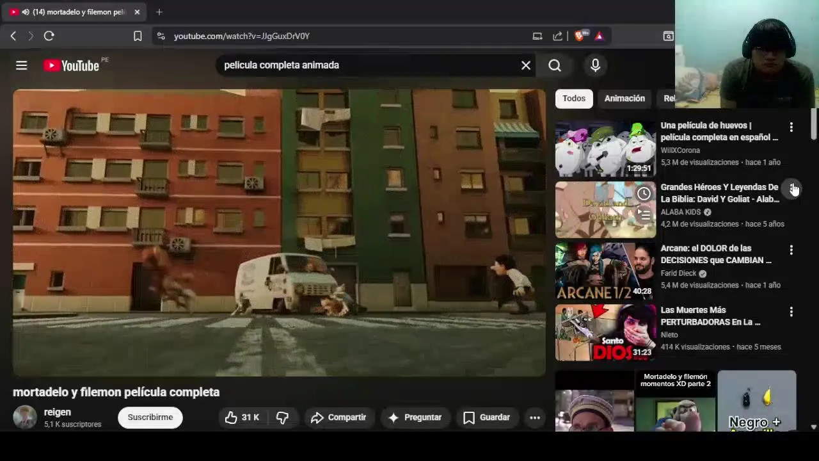Open site settings icon beside the URL

click(161, 36)
